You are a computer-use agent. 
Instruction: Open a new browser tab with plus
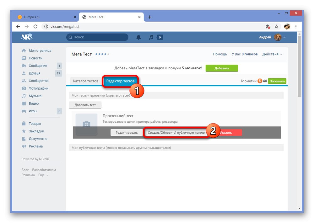pyautogui.click(x=149, y=17)
